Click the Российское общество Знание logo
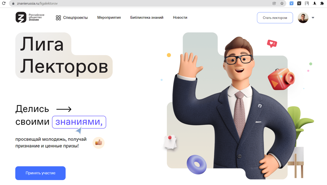The image size is (327, 185). tap(30, 17)
